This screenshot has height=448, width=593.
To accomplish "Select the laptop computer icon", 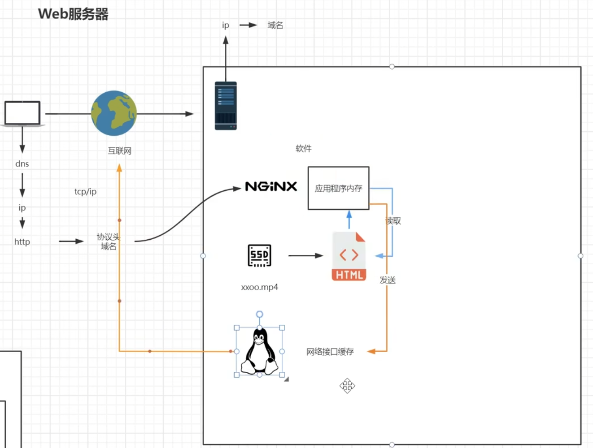I will tap(22, 113).
